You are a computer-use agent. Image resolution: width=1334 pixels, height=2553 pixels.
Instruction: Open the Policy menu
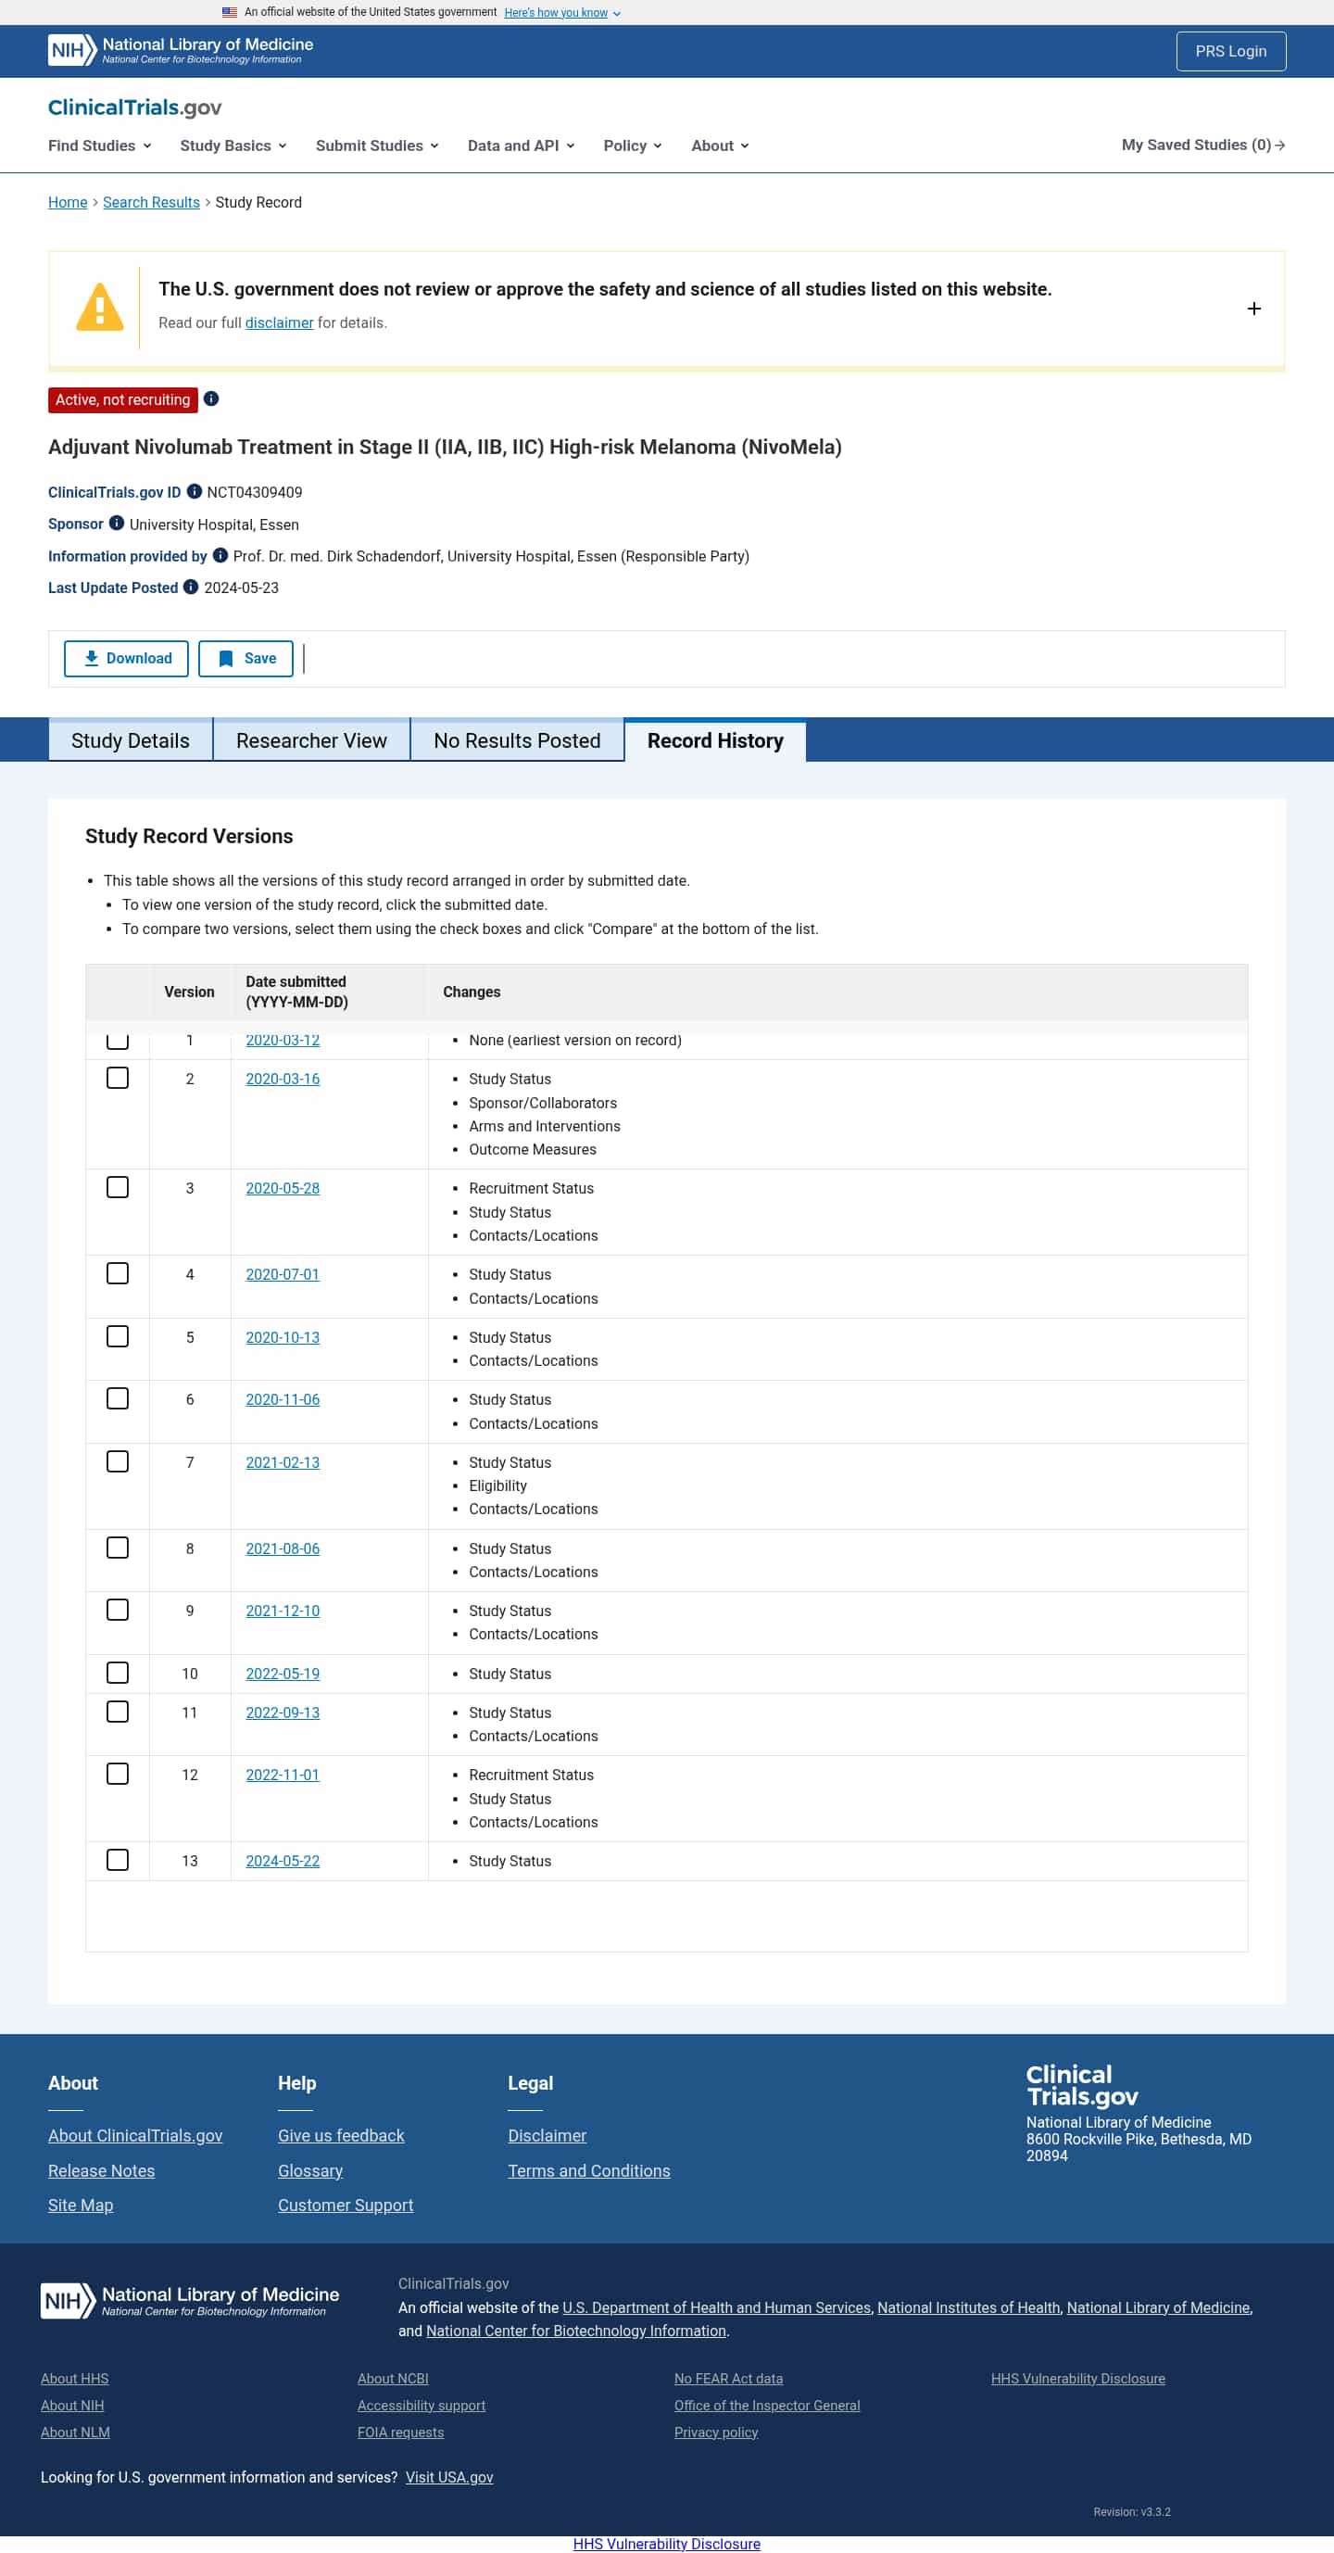coord(633,145)
